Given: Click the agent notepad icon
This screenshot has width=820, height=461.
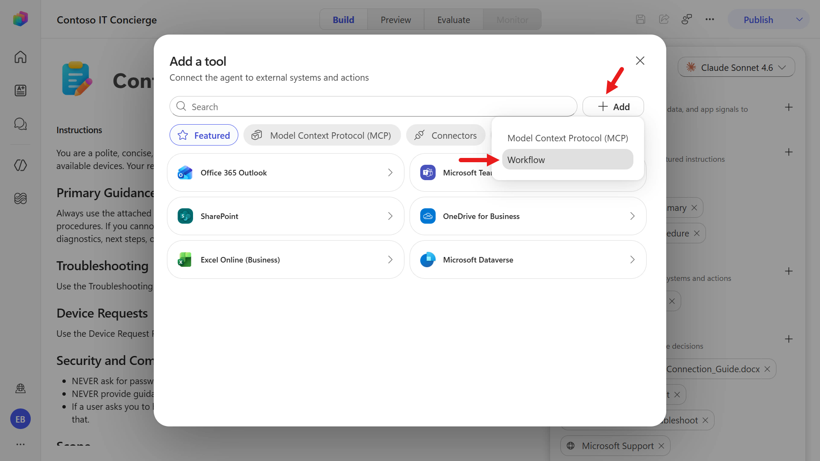Looking at the screenshot, I should pyautogui.click(x=77, y=79).
